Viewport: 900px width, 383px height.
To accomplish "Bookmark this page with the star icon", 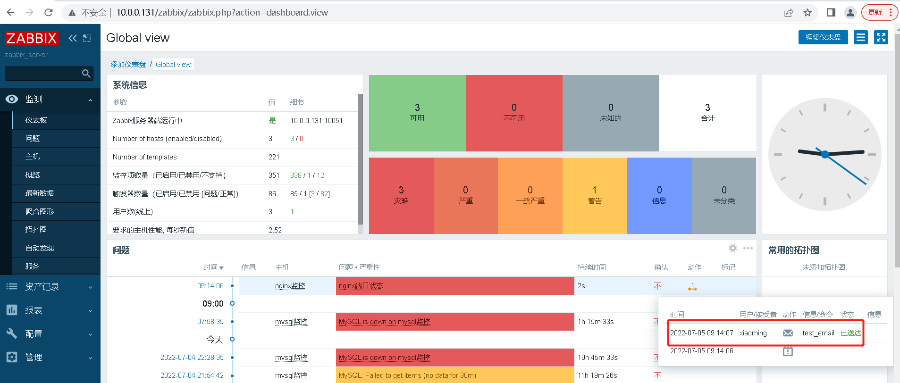I will [807, 13].
